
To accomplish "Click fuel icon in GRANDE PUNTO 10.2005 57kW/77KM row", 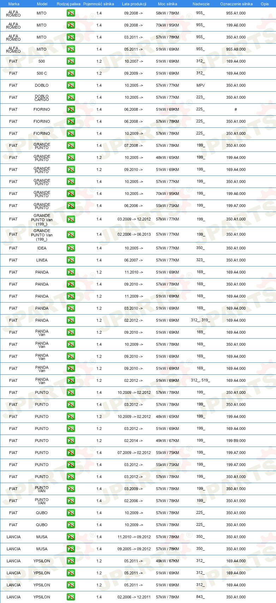I will click(x=71, y=182).
